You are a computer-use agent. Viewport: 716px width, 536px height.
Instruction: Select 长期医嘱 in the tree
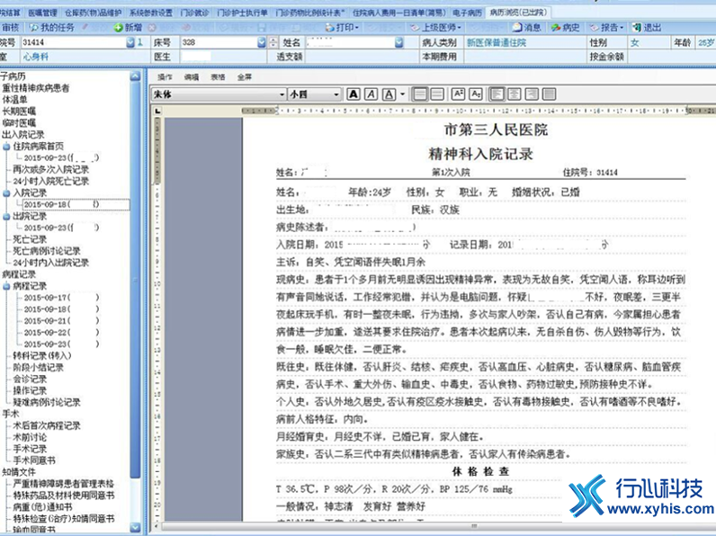(19, 112)
